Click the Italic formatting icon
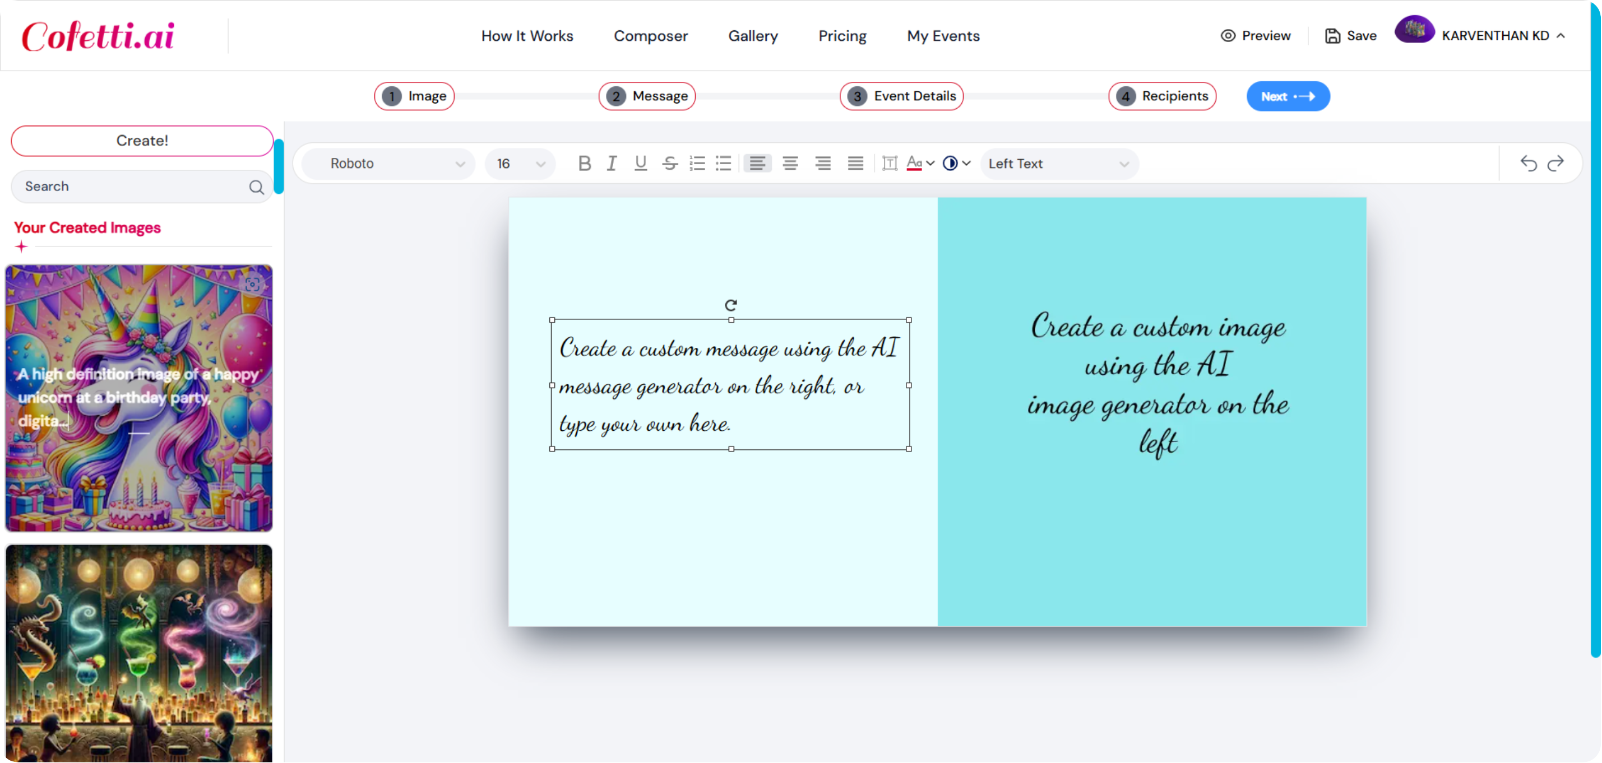This screenshot has width=1602, height=763. pyautogui.click(x=610, y=164)
